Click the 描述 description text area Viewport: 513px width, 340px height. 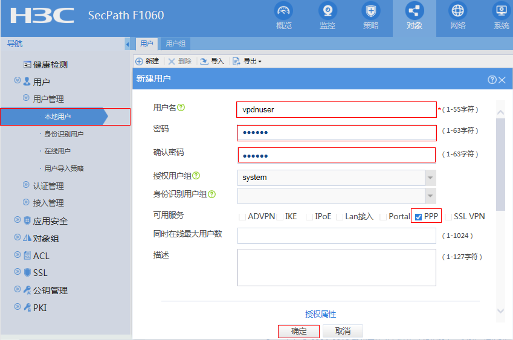[x=337, y=268]
